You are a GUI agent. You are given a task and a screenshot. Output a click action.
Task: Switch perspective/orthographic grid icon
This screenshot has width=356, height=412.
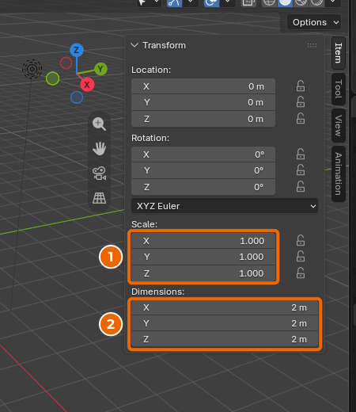99,198
